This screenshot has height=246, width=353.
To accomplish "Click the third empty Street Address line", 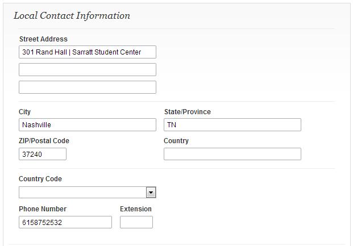I will click(87, 87).
